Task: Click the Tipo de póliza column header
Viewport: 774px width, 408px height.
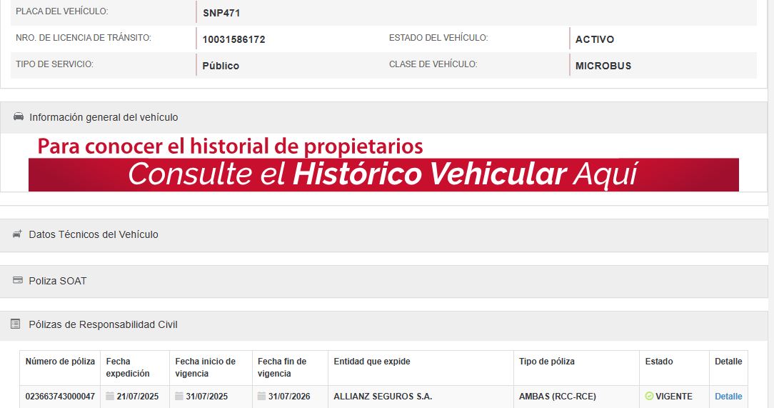Action: coord(546,362)
